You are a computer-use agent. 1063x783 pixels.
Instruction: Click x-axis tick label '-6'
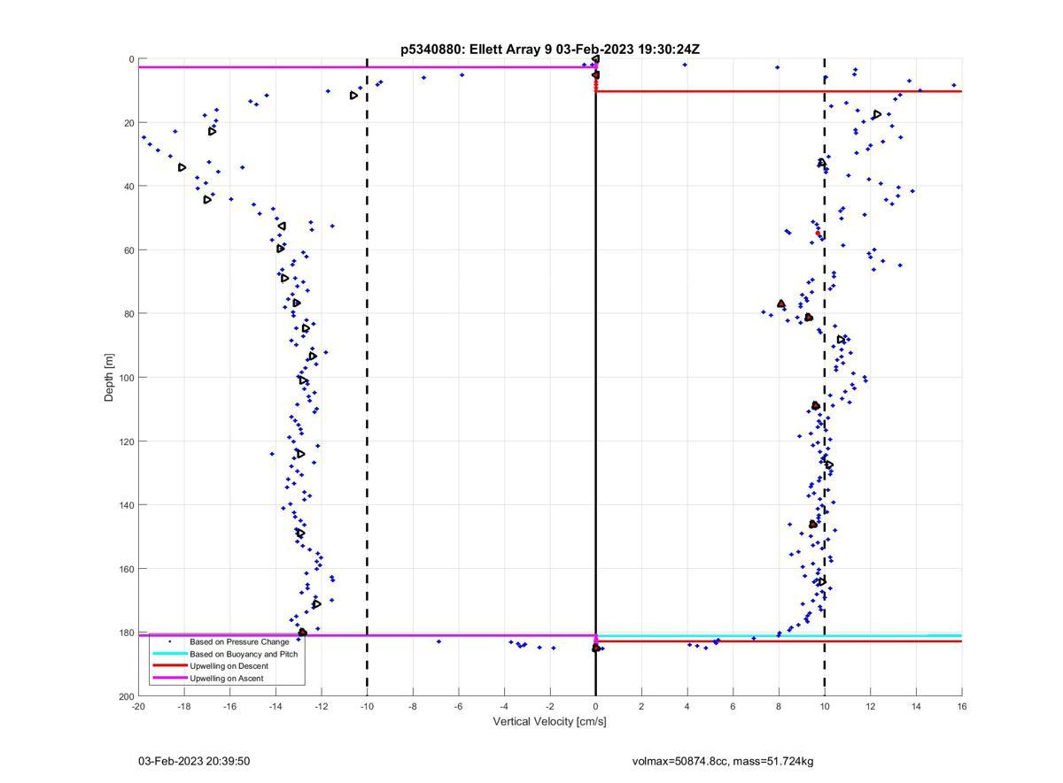tap(459, 706)
